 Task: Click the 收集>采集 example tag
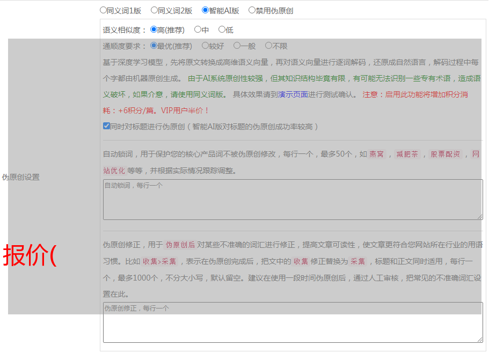159,262
